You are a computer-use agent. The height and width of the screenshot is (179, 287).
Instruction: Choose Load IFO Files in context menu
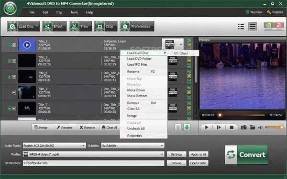143,64
